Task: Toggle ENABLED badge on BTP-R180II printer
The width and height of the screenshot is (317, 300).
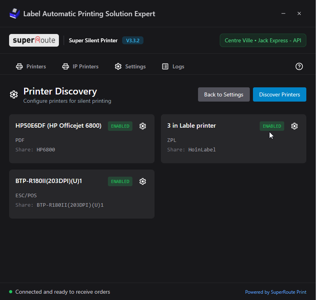Action: point(120,181)
